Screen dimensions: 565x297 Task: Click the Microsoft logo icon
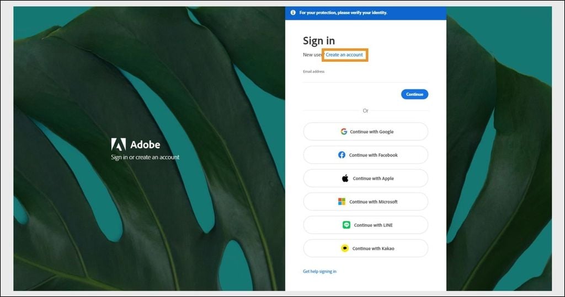point(342,202)
